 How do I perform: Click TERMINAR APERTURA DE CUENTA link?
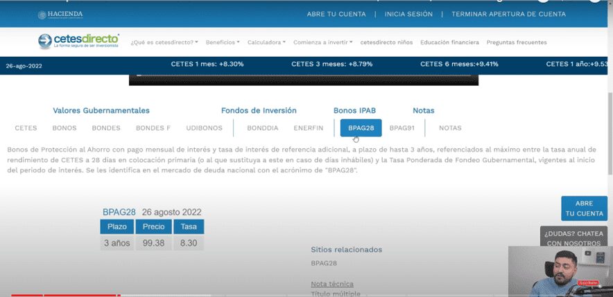pos(508,14)
